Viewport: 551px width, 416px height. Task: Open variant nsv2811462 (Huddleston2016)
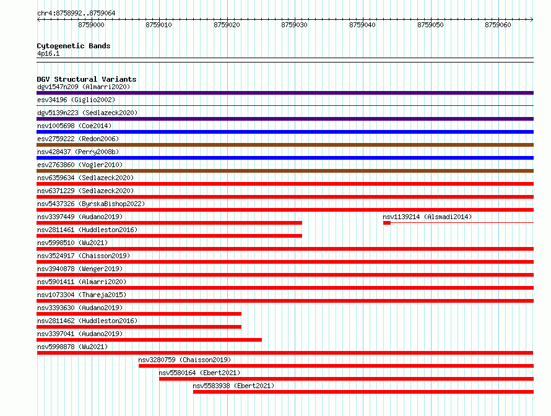coord(87,321)
